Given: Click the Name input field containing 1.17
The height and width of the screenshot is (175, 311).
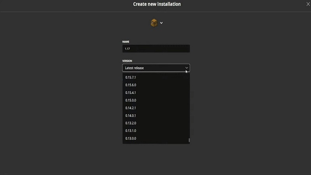Looking at the screenshot, I should tap(156, 49).
